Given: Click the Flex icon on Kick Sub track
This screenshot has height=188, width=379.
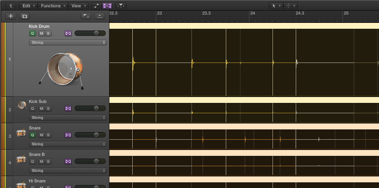Looking at the screenshot, I should click(x=68, y=109).
